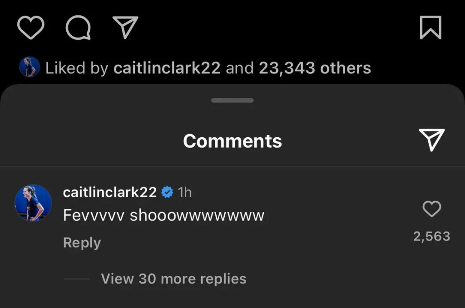Reply to caitlinclark22's comment
465x308 pixels.
pyautogui.click(x=81, y=243)
